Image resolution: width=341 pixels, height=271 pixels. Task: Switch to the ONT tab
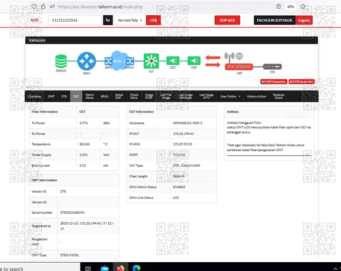[x=51, y=96]
